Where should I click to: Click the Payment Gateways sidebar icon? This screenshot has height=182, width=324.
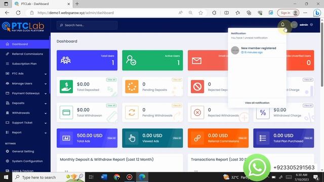pos(8,93)
